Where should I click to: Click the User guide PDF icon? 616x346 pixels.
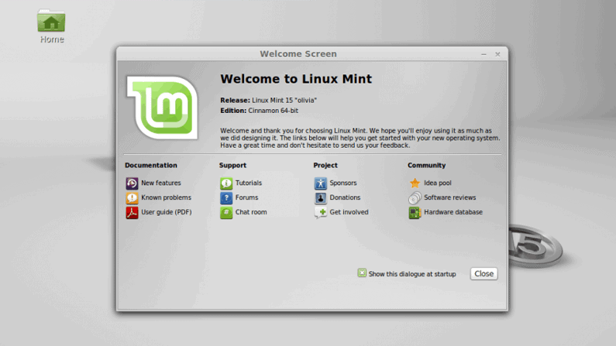pyautogui.click(x=132, y=212)
